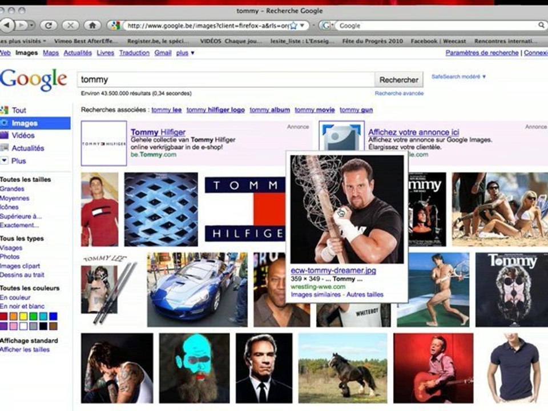Click the browser Google search box

coord(437,26)
